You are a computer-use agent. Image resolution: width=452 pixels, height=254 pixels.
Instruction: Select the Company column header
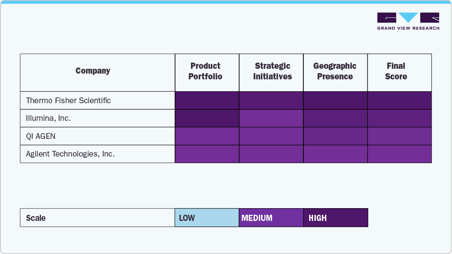coord(93,71)
